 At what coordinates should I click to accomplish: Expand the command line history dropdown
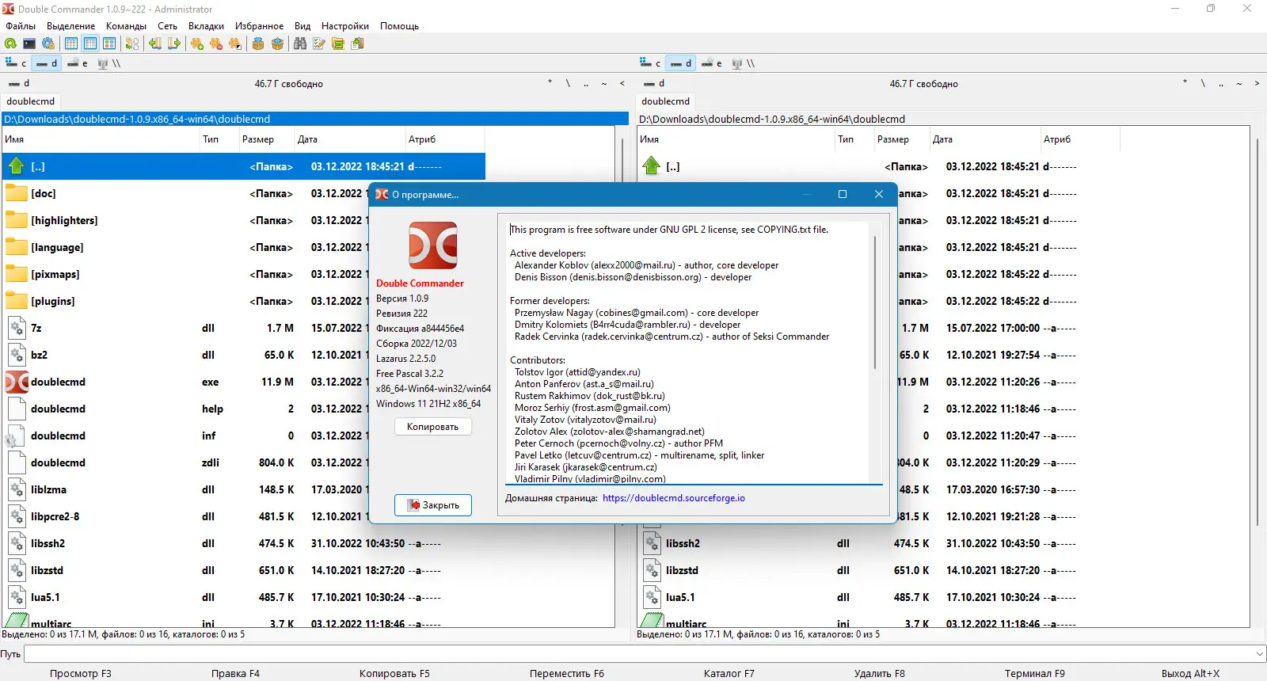[1260, 654]
